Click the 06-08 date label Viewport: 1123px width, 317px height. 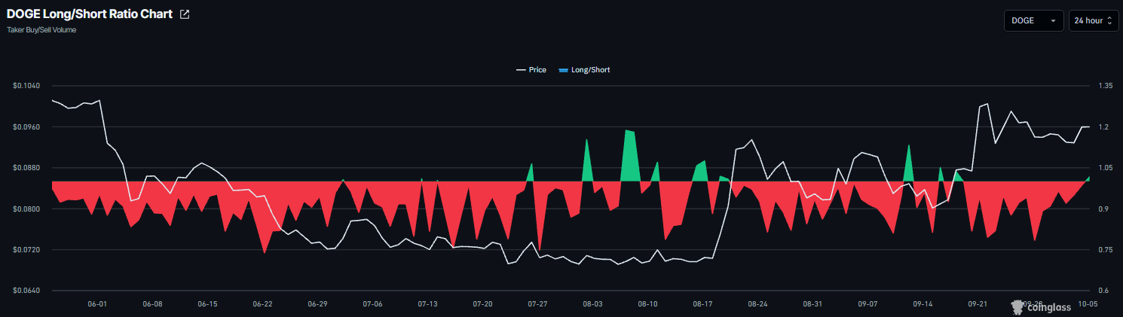[152, 304]
